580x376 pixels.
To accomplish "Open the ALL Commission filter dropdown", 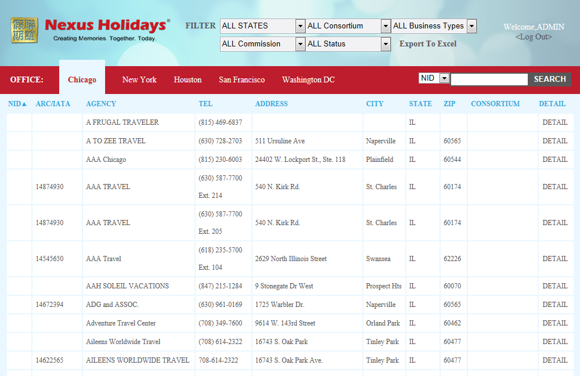I will (262, 44).
